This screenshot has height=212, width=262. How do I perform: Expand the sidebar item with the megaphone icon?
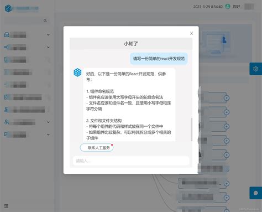48,47
